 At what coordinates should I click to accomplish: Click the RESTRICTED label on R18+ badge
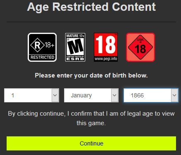[42, 57]
